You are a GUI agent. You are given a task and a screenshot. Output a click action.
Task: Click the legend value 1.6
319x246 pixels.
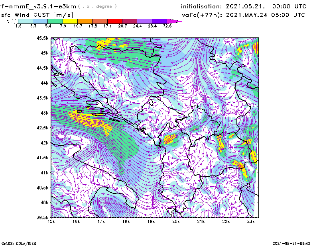pyautogui.click(x=18, y=26)
